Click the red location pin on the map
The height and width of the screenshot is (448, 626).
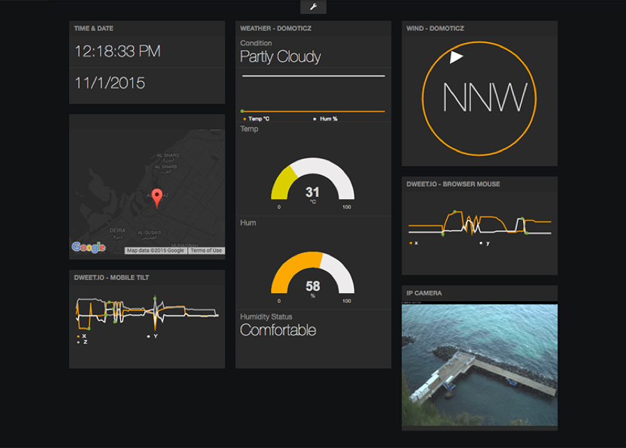(x=157, y=197)
